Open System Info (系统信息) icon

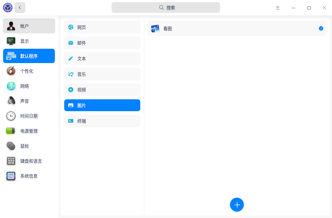tap(11, 176)
